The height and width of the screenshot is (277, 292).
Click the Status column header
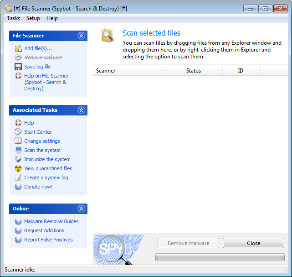click(x=193, y=71)
